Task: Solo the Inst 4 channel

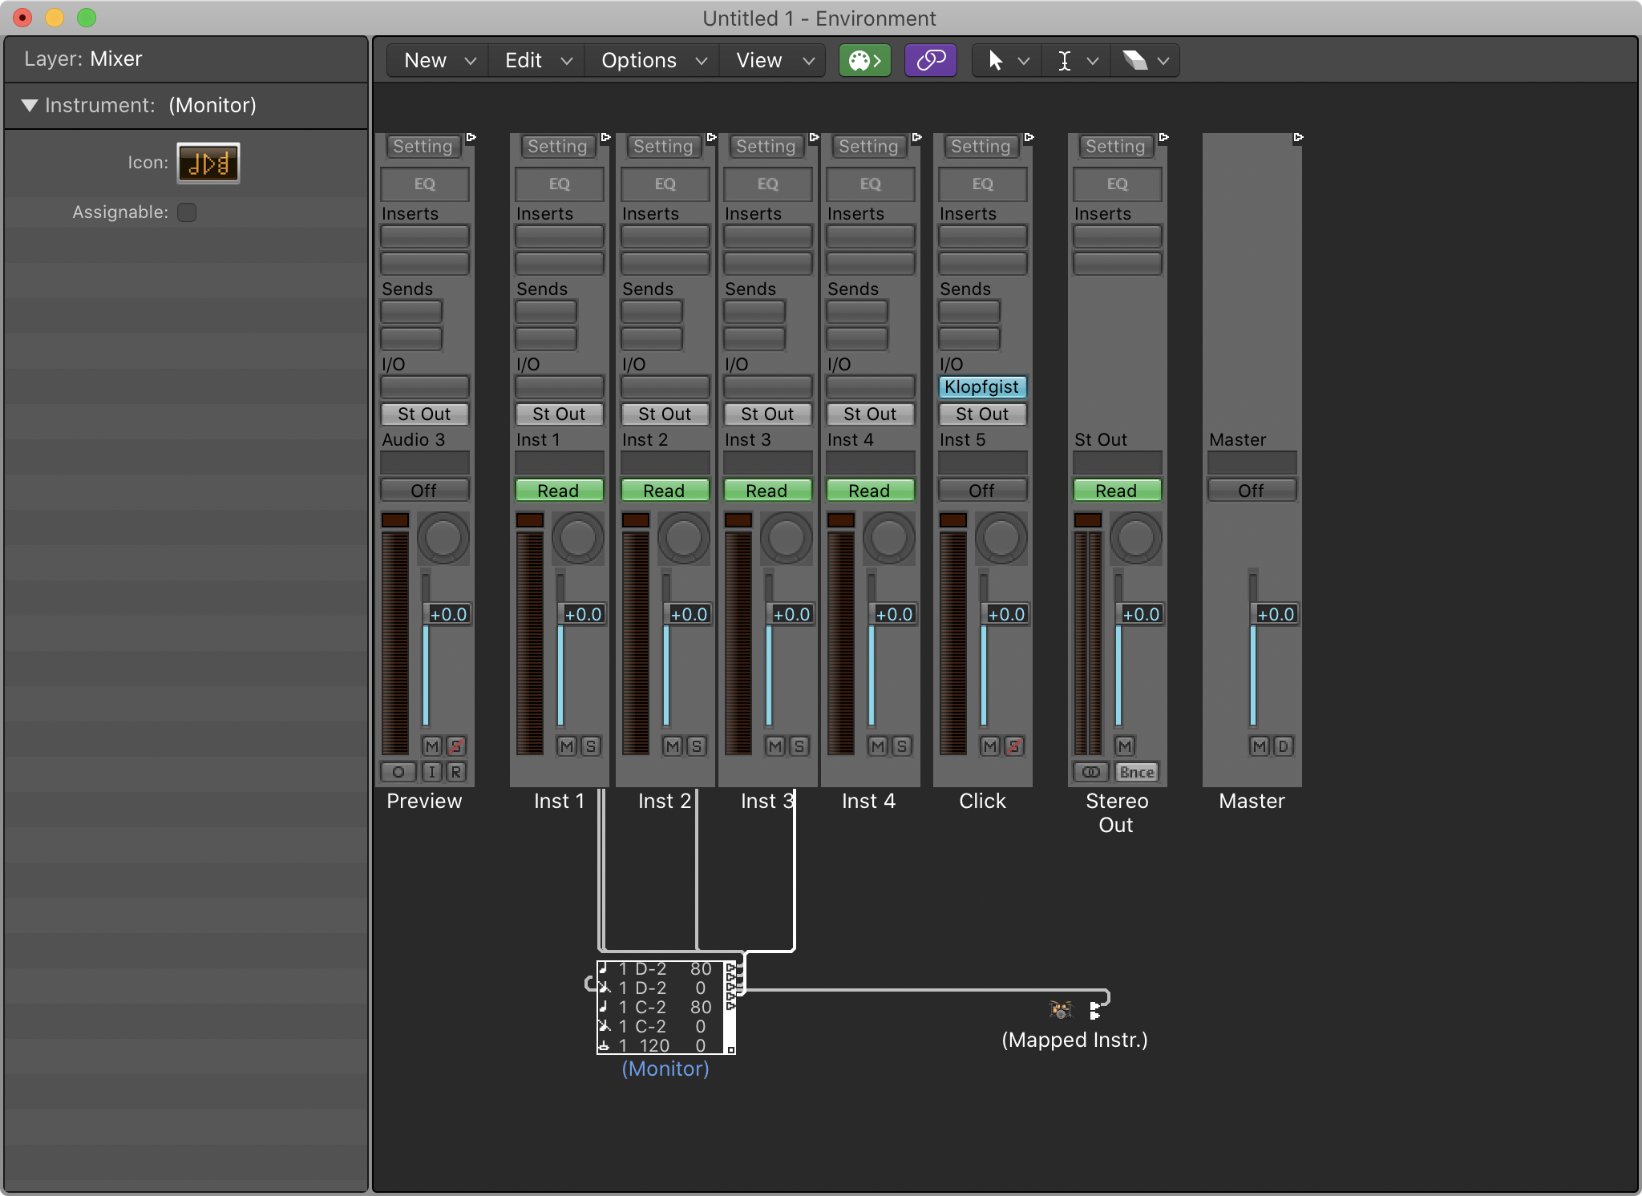Action: pyautogui.click(x=902, y=746)
